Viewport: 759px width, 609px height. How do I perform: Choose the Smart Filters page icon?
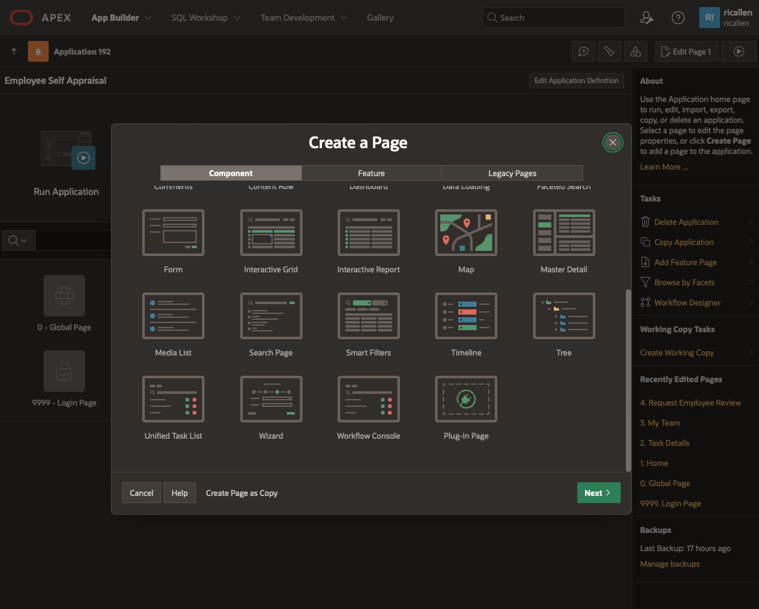pos(368,316)
